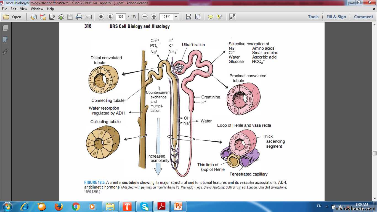Switch to read mode view

[x=233, y=17]
